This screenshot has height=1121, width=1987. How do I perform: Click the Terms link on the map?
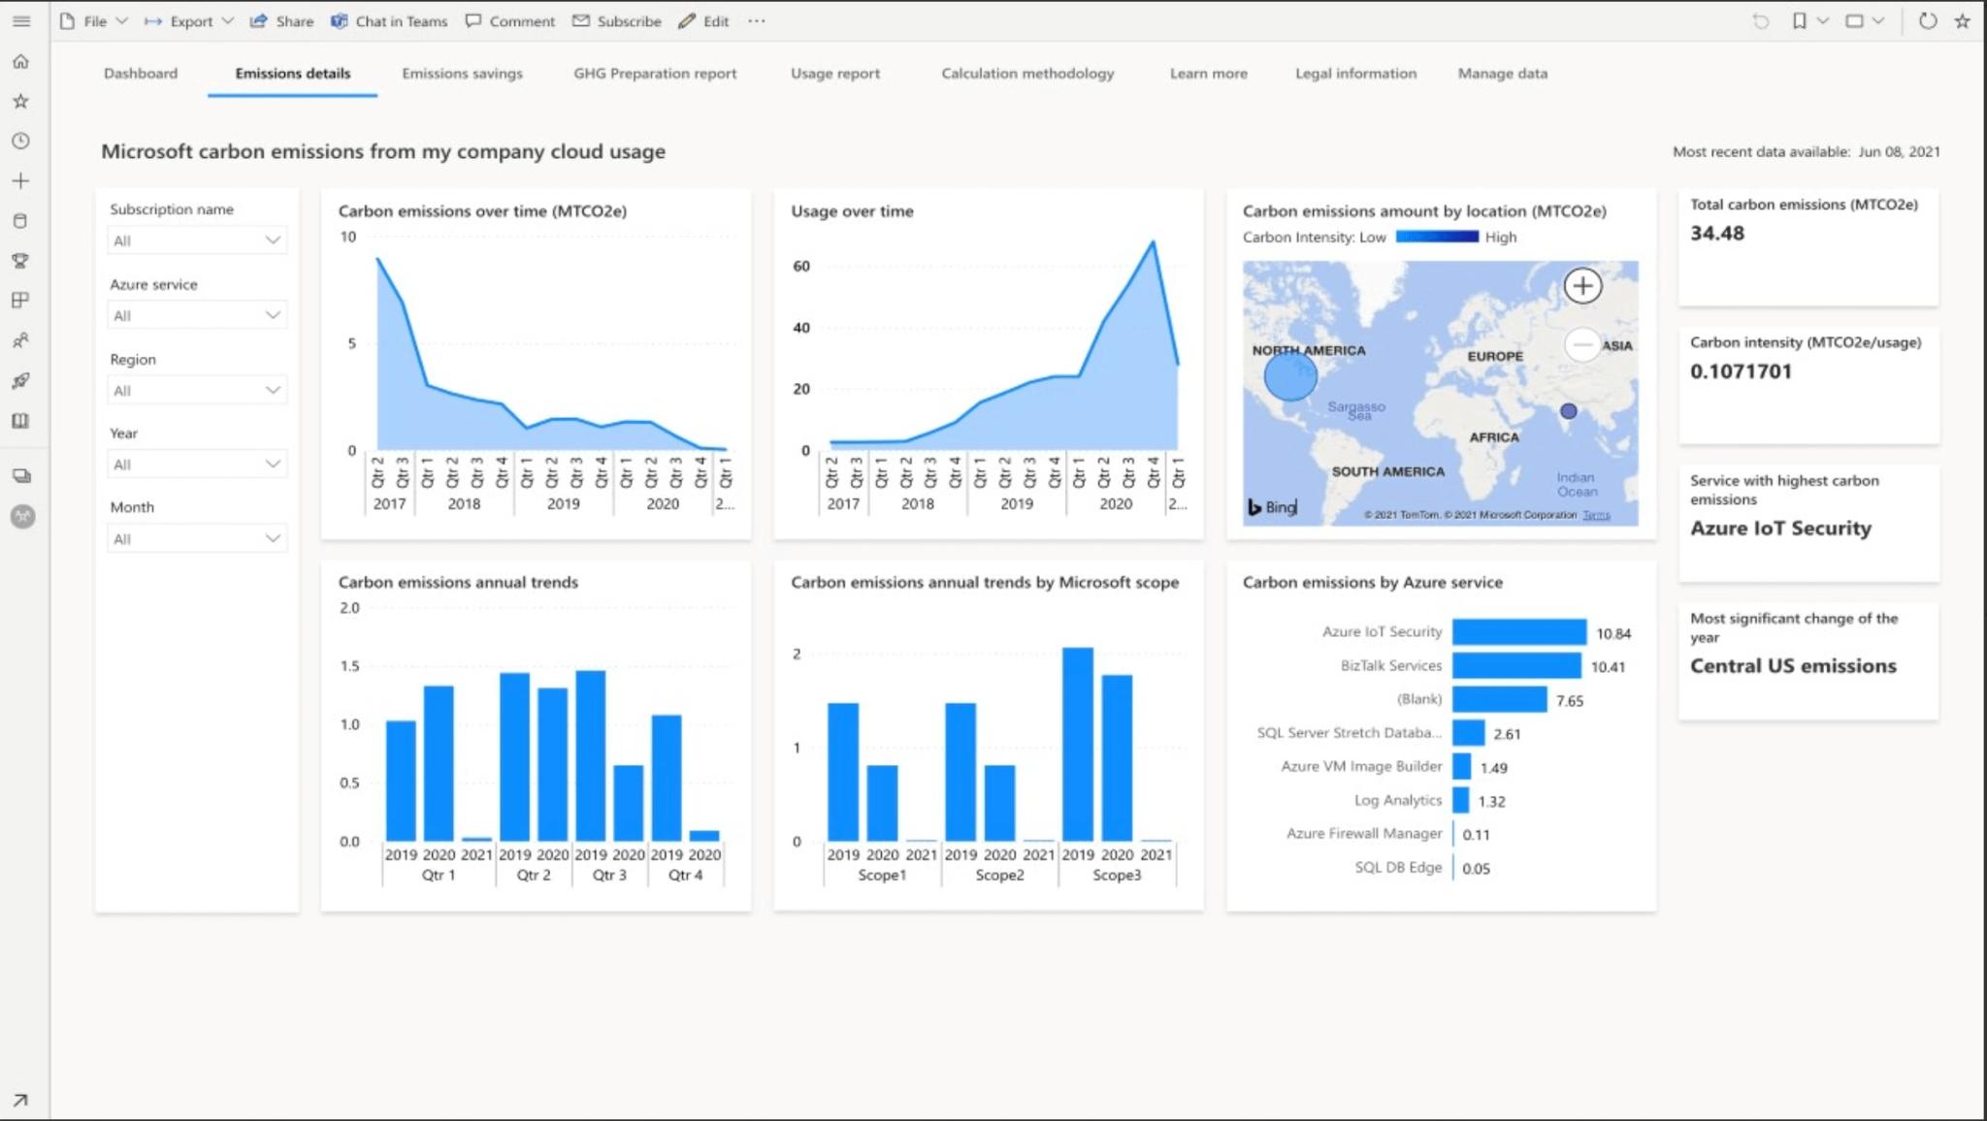click(1596, 515)
